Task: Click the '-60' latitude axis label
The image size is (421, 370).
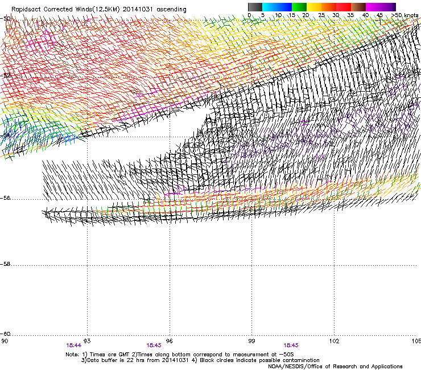Action: 5,334
